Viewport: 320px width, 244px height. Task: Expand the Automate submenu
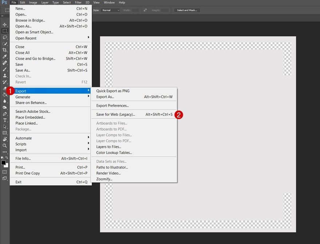[51, 138]
